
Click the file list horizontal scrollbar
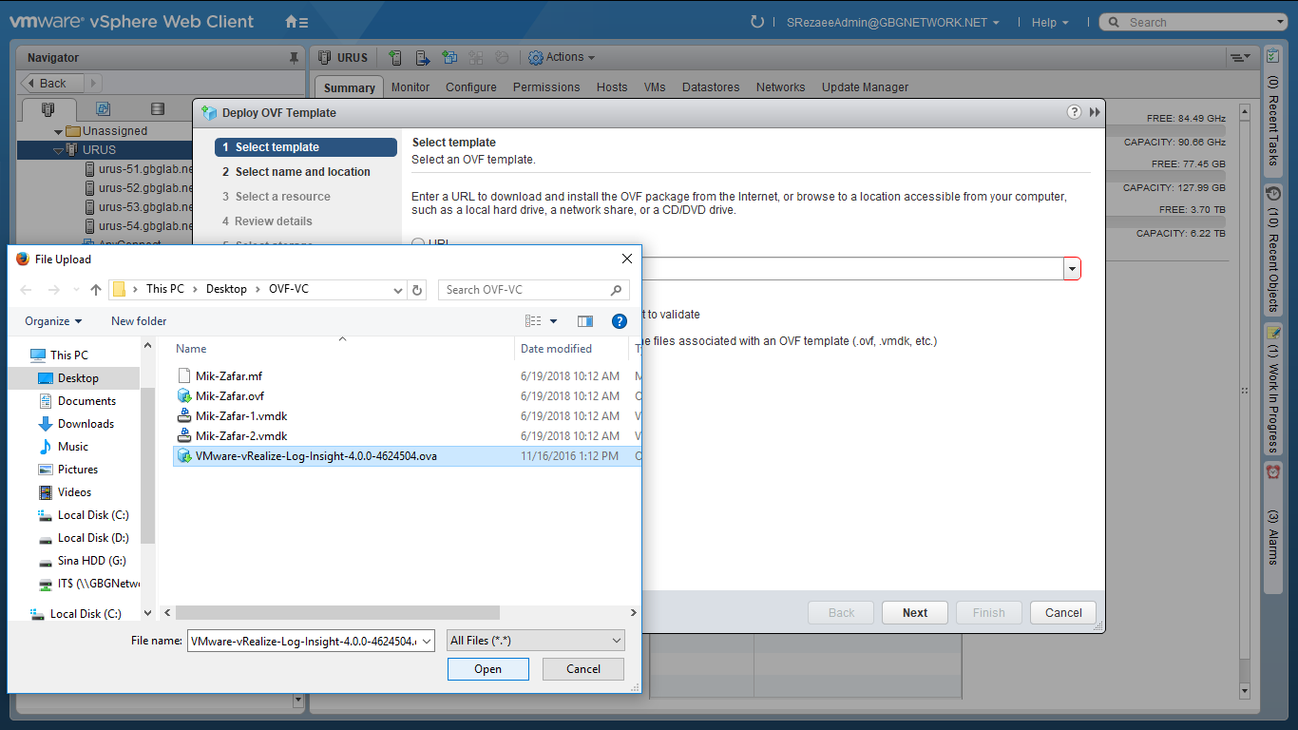pyautogui.click(x=337, y=613)
